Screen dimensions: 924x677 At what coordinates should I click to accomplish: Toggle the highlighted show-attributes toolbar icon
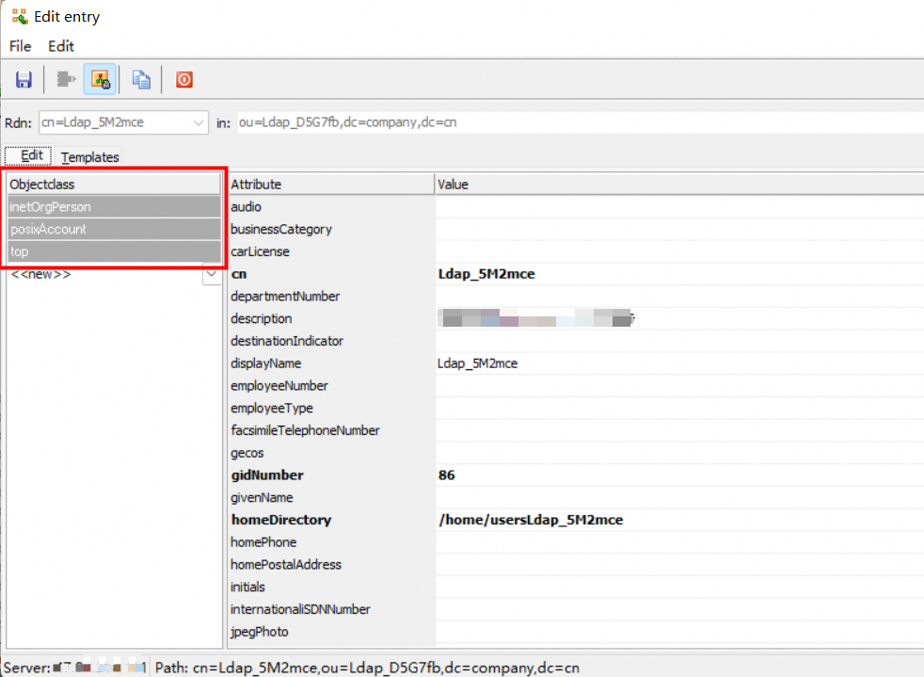pos(100,79)
